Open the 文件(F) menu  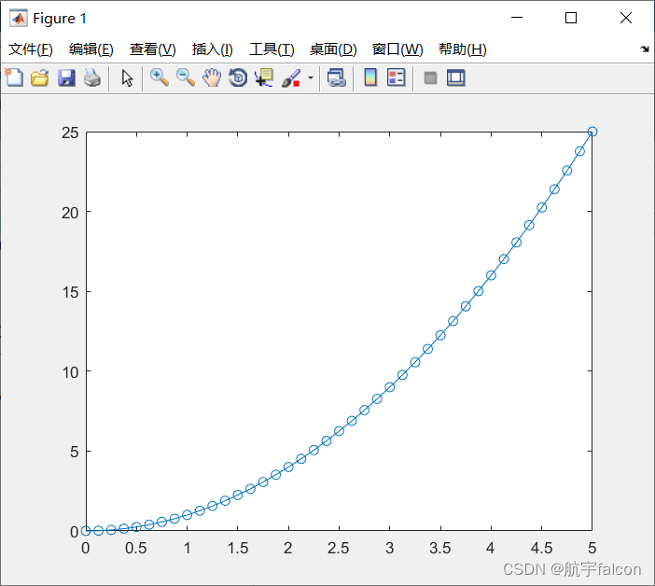click(x=31, y=49)
